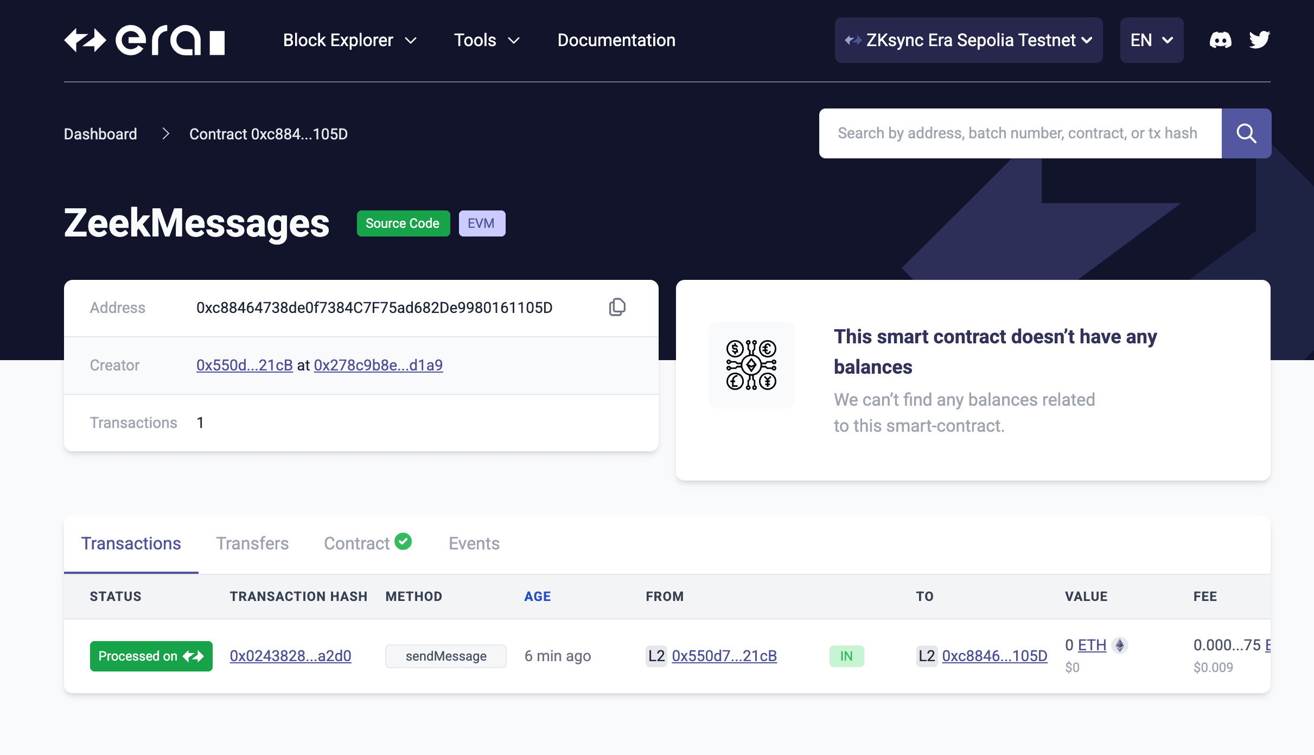Copy the contract address

click(x=617, y=307)
